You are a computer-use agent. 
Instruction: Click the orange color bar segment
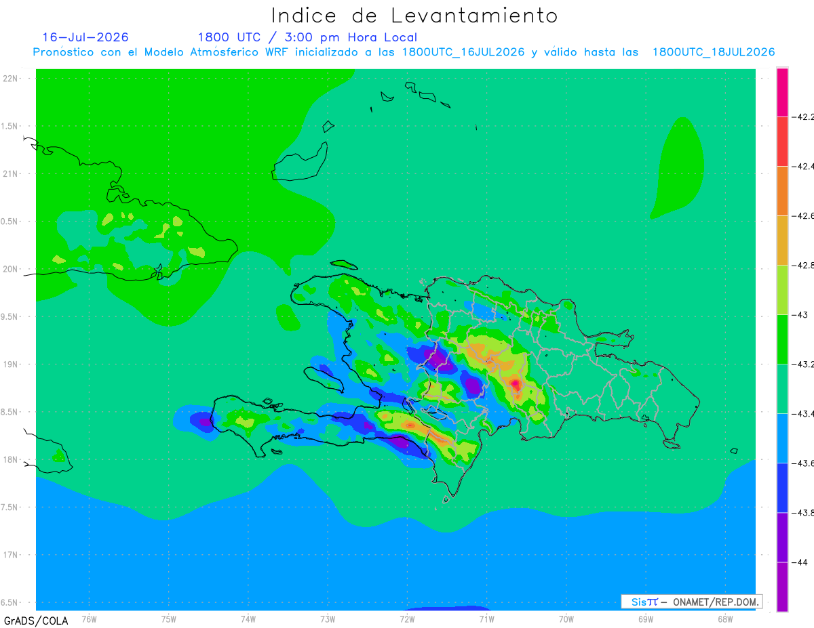782,191
